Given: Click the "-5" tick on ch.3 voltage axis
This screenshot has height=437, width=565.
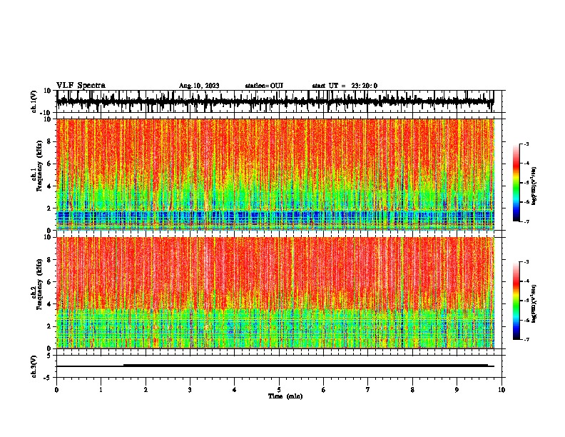Looking at the screenshot, I should point(48,378).
